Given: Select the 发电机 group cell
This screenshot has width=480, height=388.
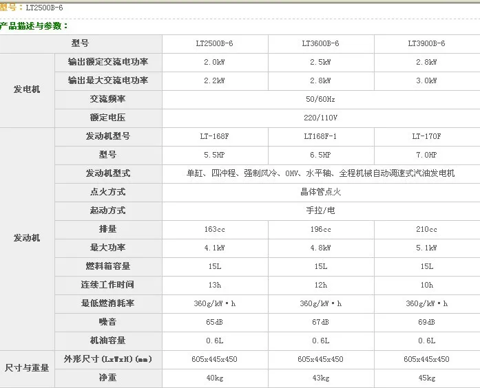Looking at the screenshot, I should click(27, 89).
